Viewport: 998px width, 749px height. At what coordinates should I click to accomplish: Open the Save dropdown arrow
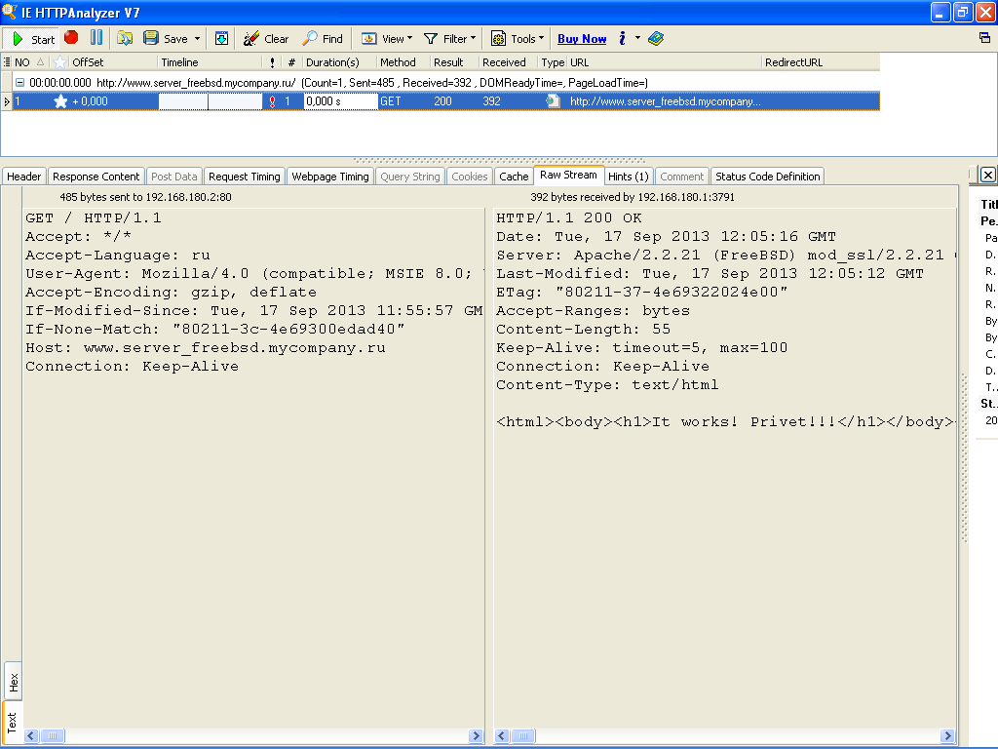(x=197, y=39)
